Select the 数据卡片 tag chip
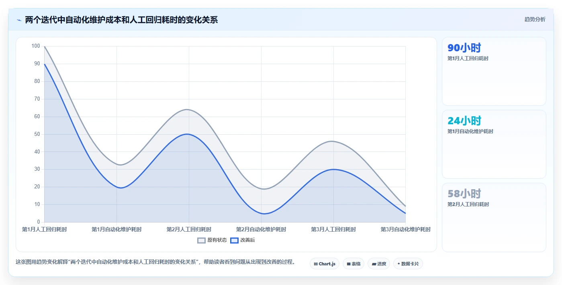 coord(408,264)
